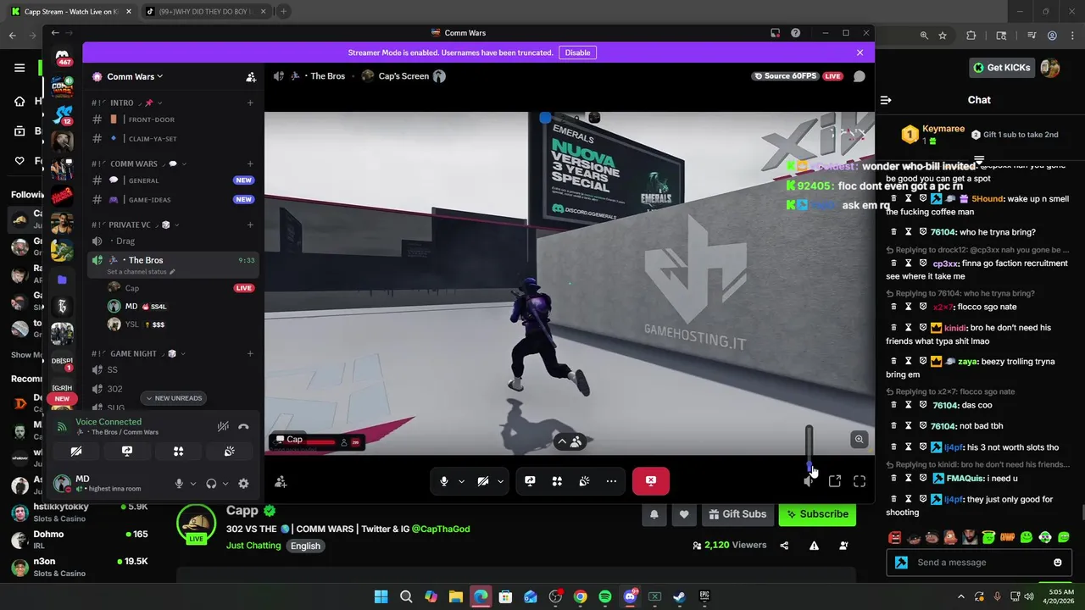1085x610 pixels.
Task: Start an activity from voice panel
Action: [179, 452]
